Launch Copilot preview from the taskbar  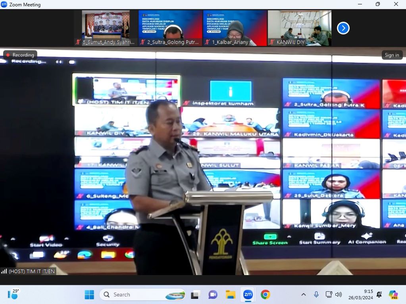pos(393,294)
